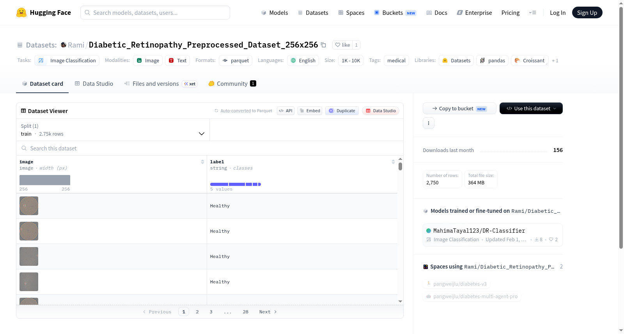Focus the search models, datasets, users field
Screen dimensions: 624x334
pos(155,12)
